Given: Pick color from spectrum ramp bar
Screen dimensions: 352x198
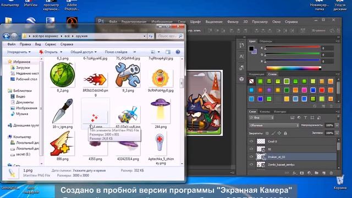Looking at the screenshot, I should [x=293, y=68].
